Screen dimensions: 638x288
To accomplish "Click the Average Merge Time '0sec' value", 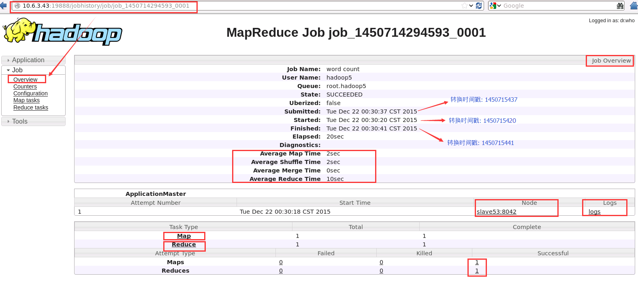I will (x=333, y=170).
